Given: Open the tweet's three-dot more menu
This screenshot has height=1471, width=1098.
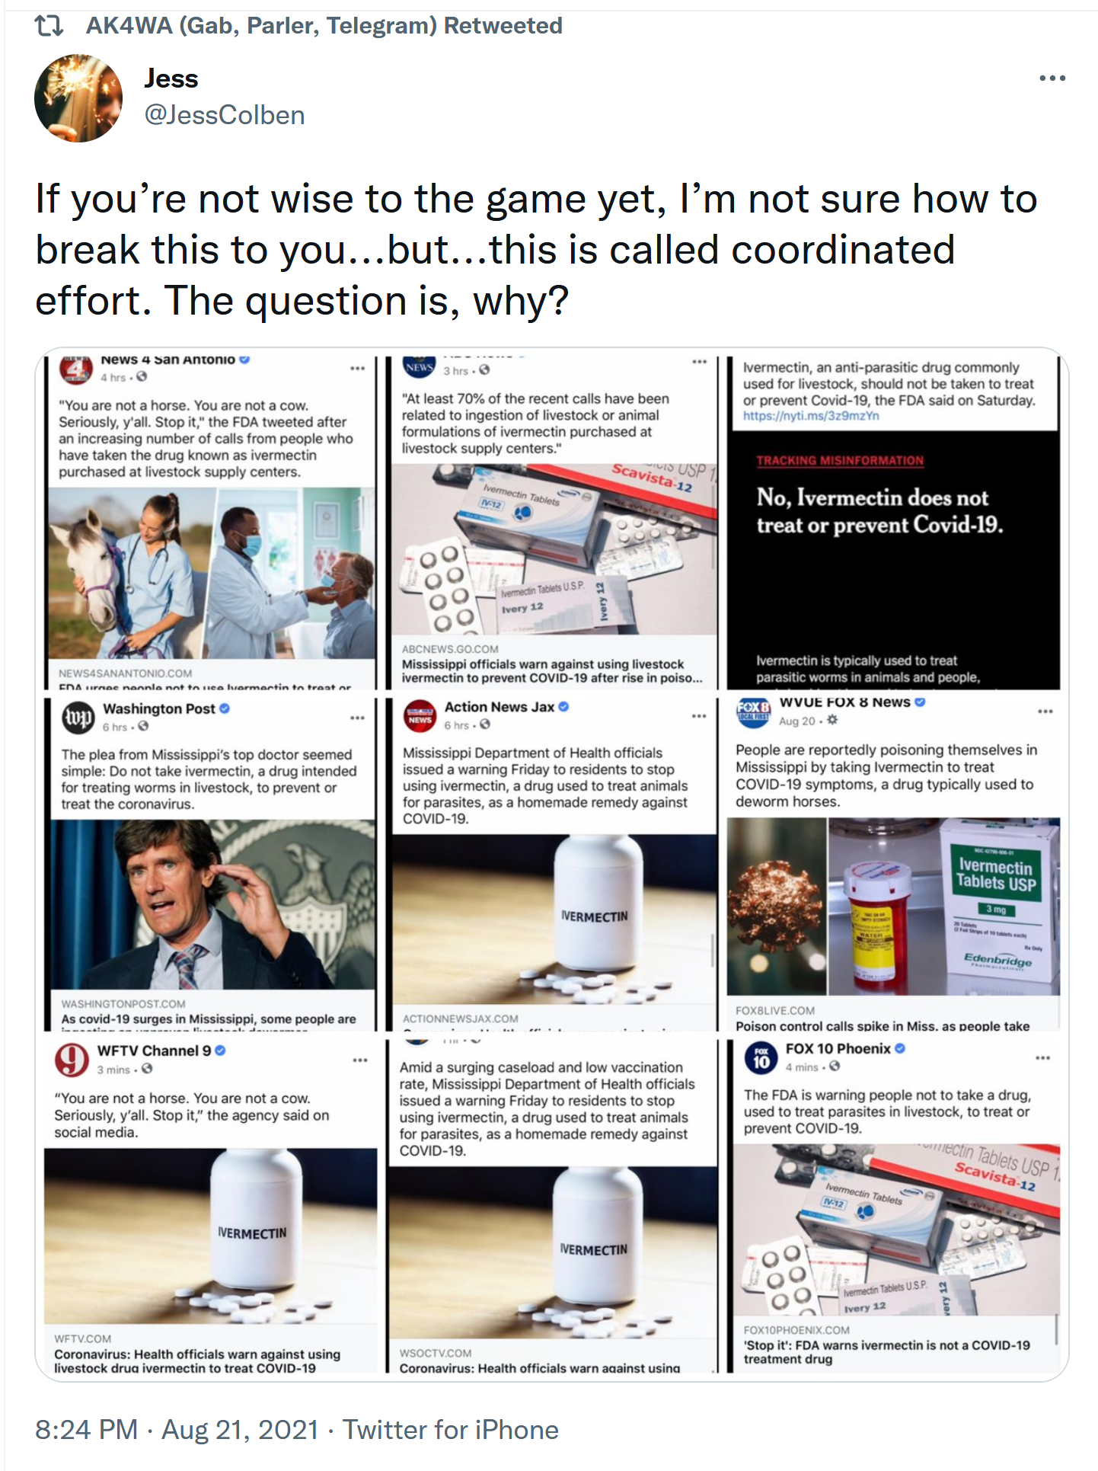Looking at the screenshot, I should 1052,78.
